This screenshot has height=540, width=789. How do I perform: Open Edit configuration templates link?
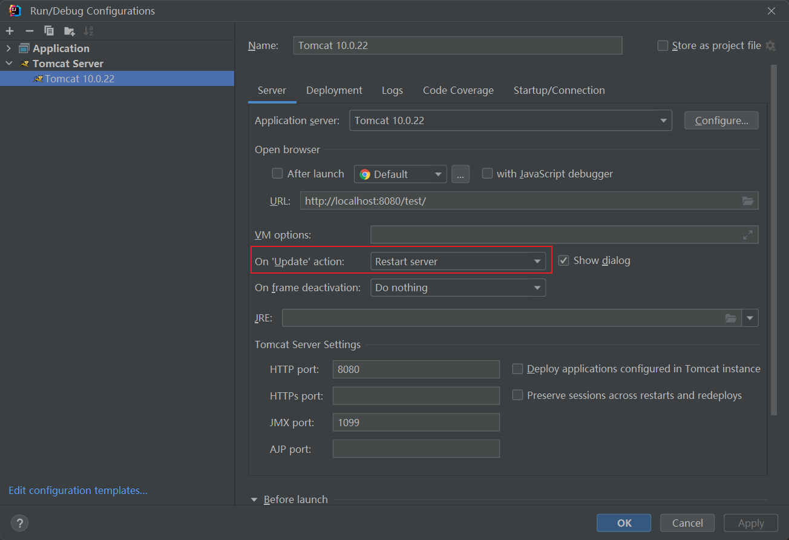pos(78,490)
